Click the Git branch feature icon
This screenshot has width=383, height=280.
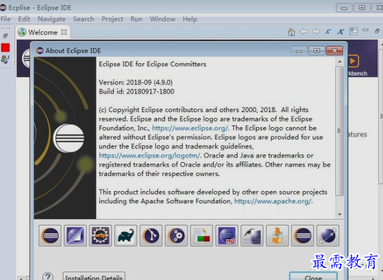click(151, 236)
